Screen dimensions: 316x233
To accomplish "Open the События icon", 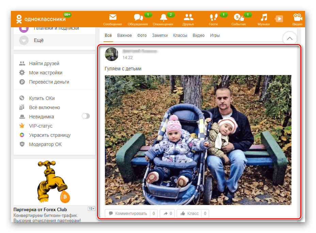I will pos(239,17).
